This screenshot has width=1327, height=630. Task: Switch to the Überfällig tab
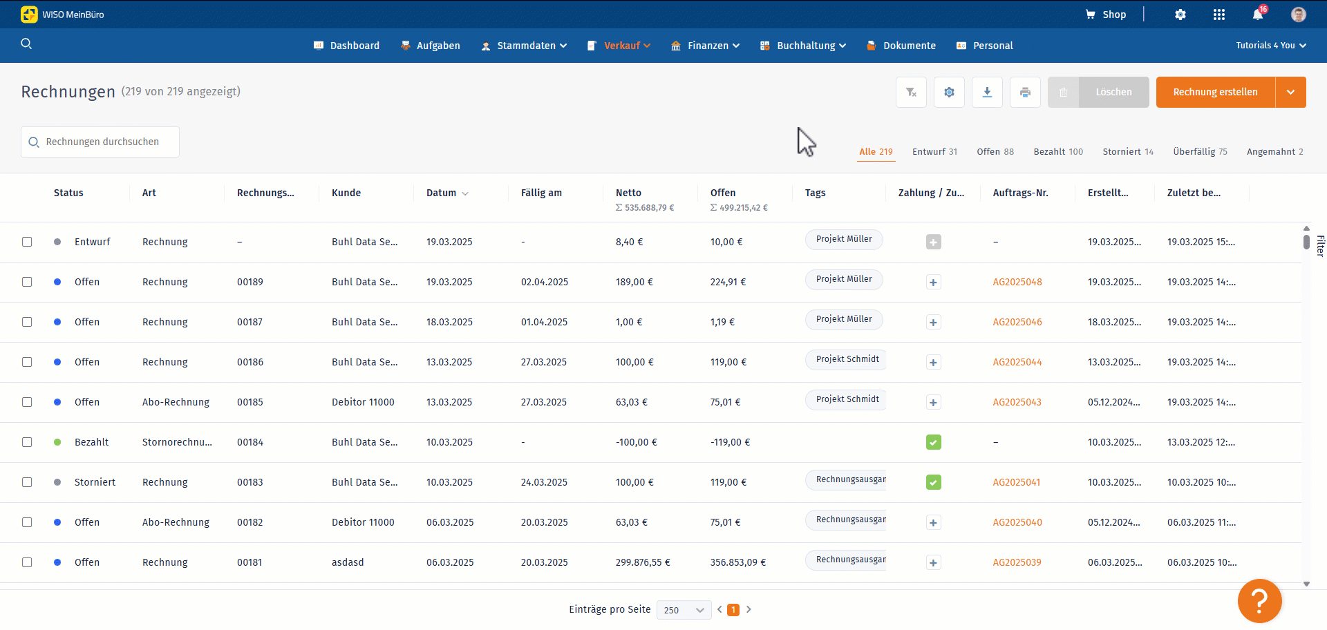[1199, 151]
